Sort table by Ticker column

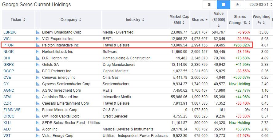tap(18, 19)
